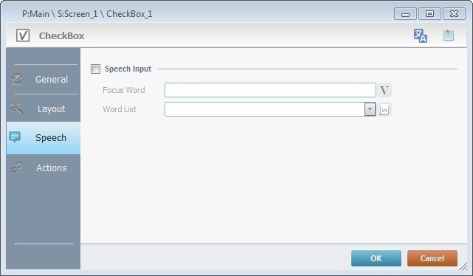Click the CheckBox widget icon in header
Screen dimensions: 473x276
[x=23, y=35]
